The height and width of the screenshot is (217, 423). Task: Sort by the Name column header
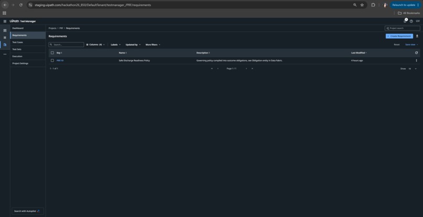pyautogui.click(x=122, y=53)
